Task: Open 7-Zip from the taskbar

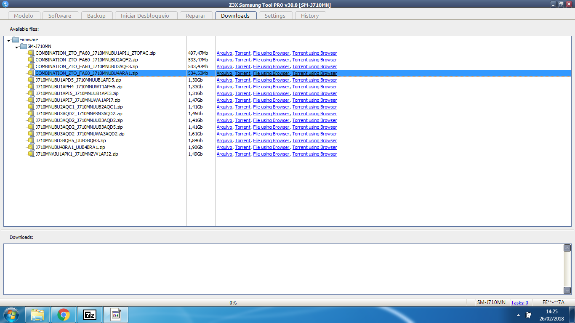Action: tap(89, 315)
